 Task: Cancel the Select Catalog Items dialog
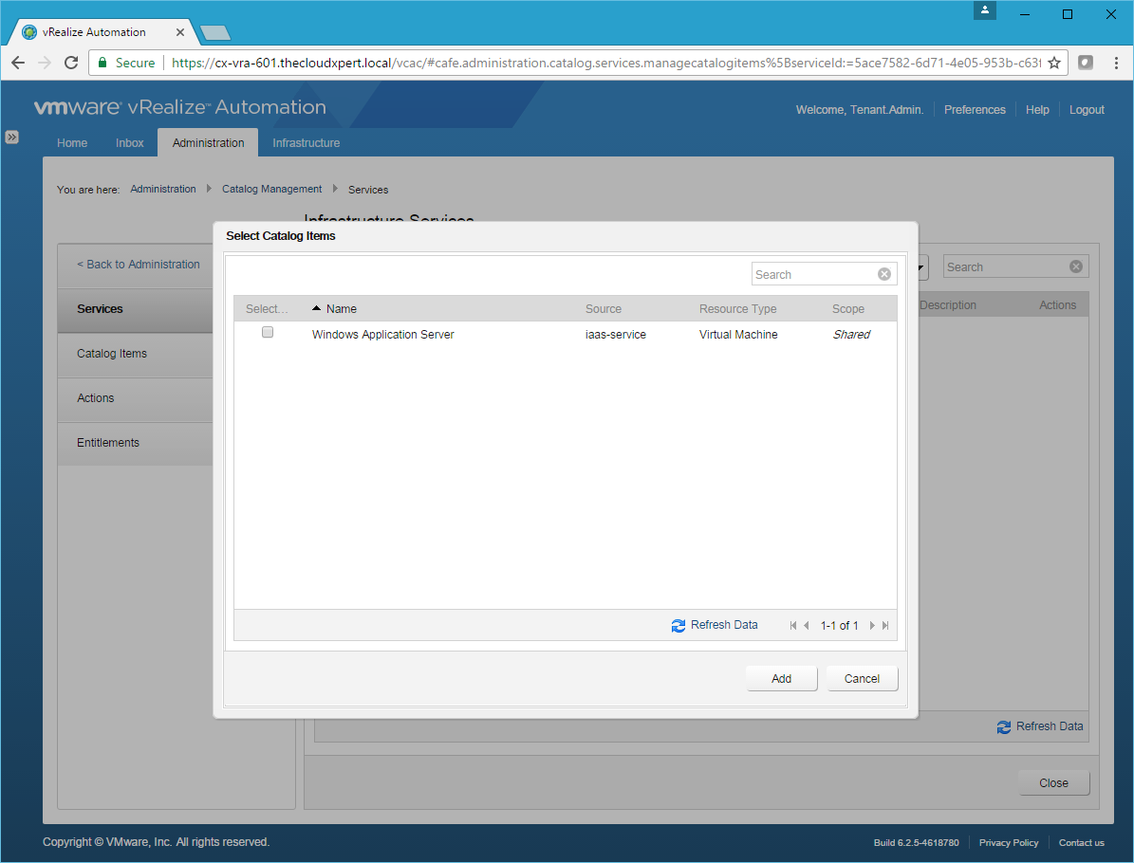pyautogui.click(x=862, y=679)
